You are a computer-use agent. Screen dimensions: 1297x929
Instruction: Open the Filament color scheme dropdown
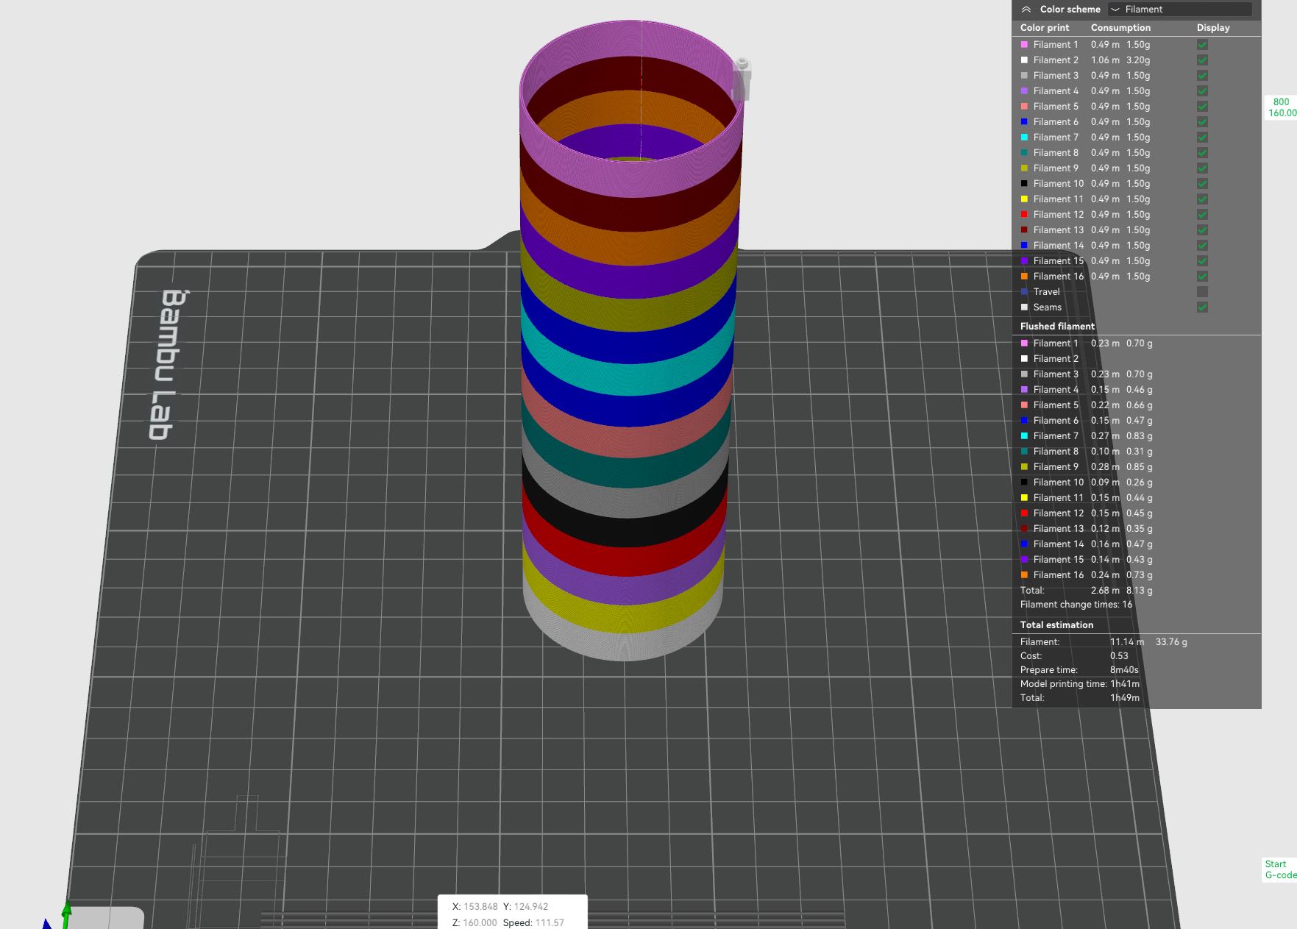(1179, 10)
